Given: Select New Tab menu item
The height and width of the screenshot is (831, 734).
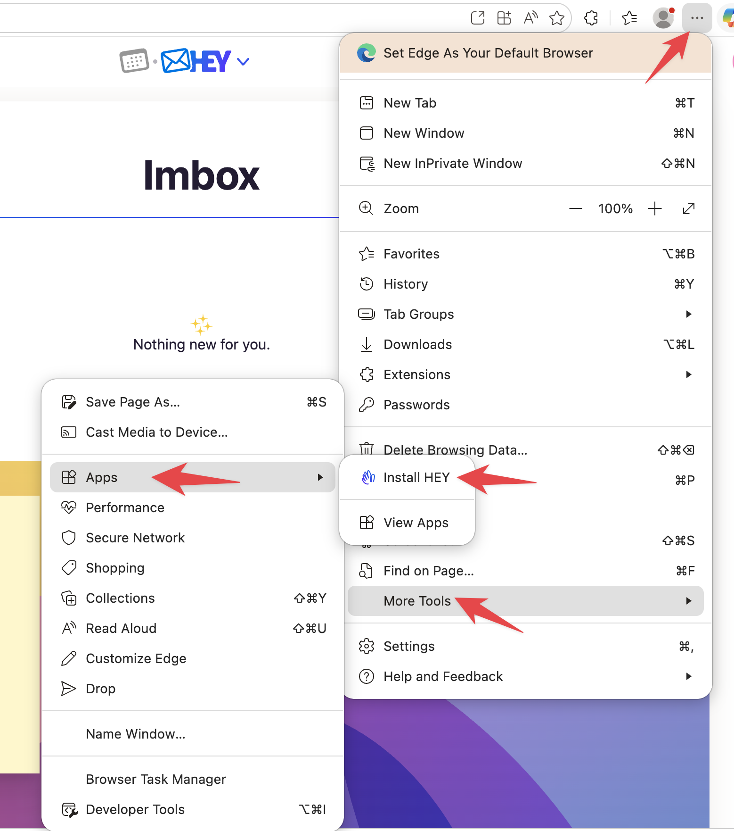Looking at the screenshot, I should tap(526, 103).
